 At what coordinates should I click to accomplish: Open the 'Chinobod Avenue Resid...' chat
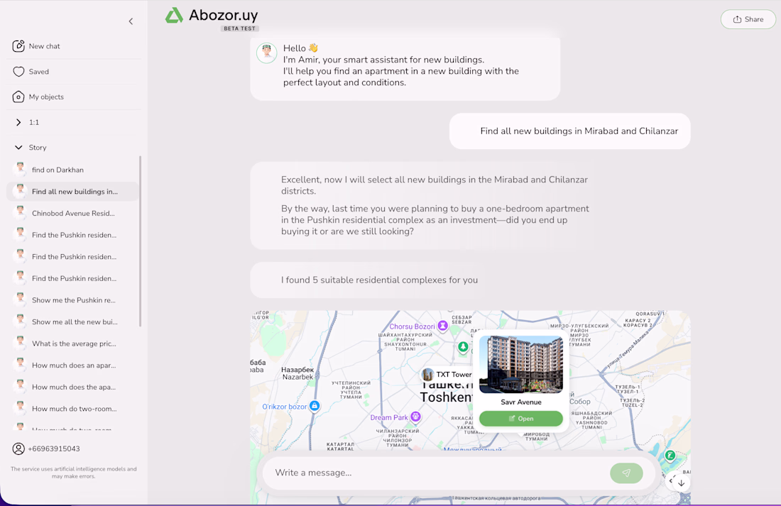tap(72, 213)
